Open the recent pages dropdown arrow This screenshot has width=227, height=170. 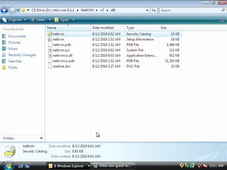18,10
